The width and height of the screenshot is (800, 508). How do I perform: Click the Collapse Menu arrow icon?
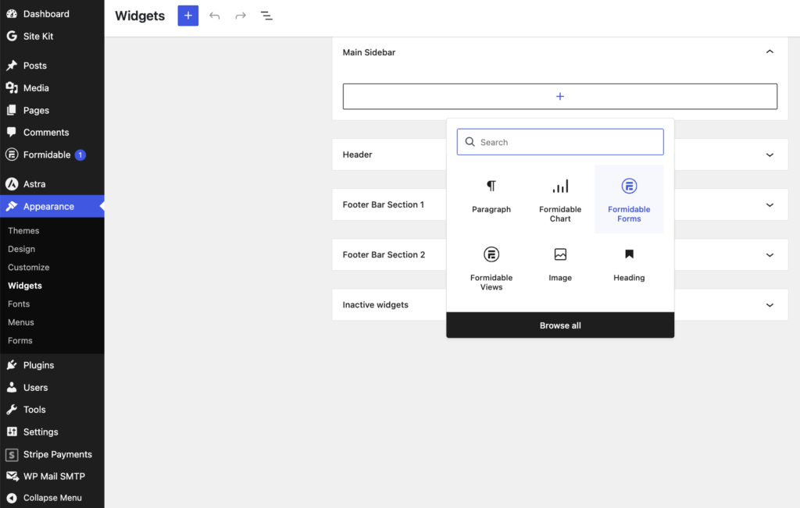[x=12, y=498]
